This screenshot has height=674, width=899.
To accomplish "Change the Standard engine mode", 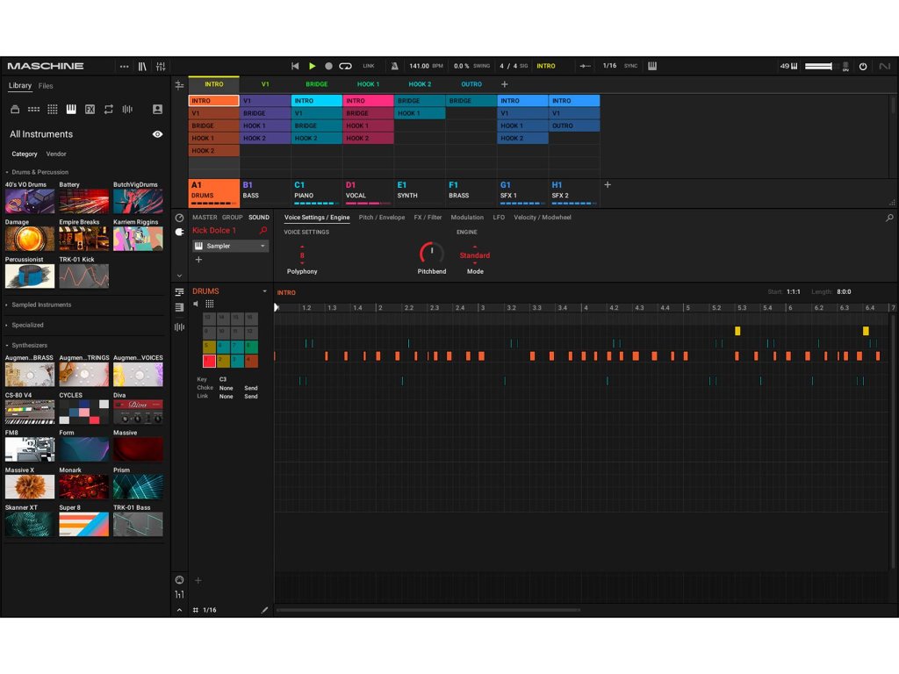I will pos(475,255).
